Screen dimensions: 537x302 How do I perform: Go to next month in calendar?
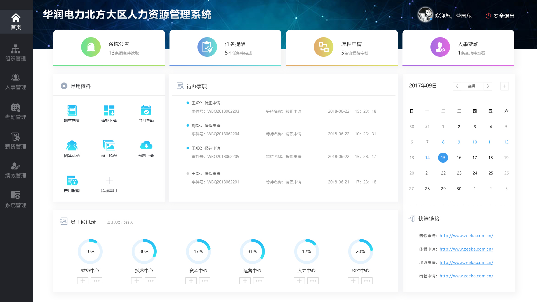(x=488, y=86)
